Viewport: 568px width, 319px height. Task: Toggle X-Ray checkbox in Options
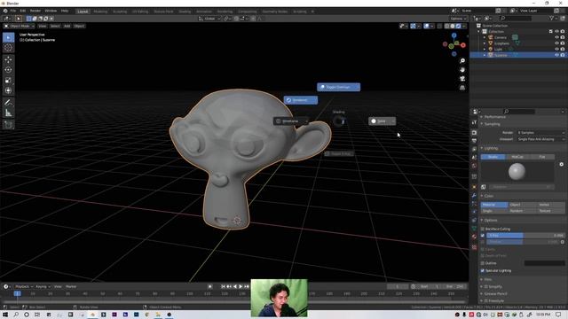point(483,236)
